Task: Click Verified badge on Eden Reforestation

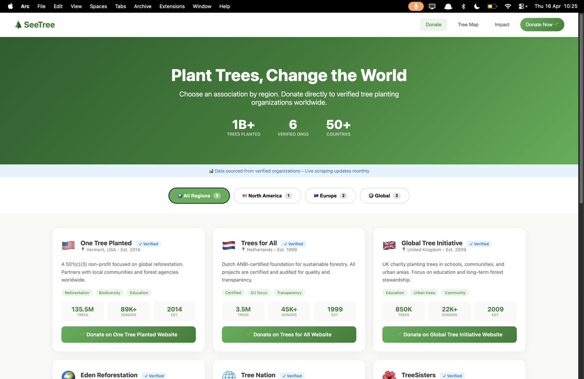Action: [154, 376]
